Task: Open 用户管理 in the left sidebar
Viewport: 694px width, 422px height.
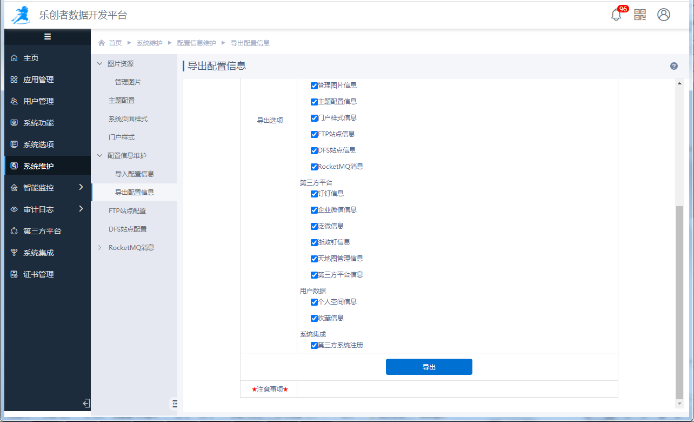Action: coord(38,101)
